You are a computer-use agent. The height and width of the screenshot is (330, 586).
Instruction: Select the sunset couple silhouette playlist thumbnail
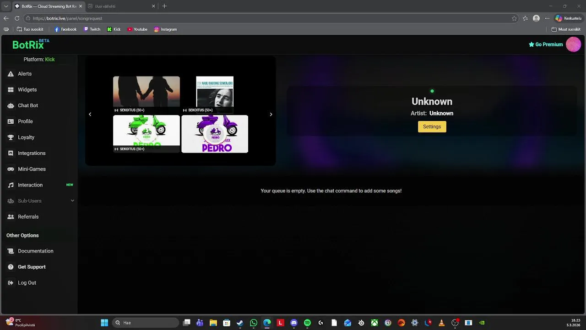point(146,94)
